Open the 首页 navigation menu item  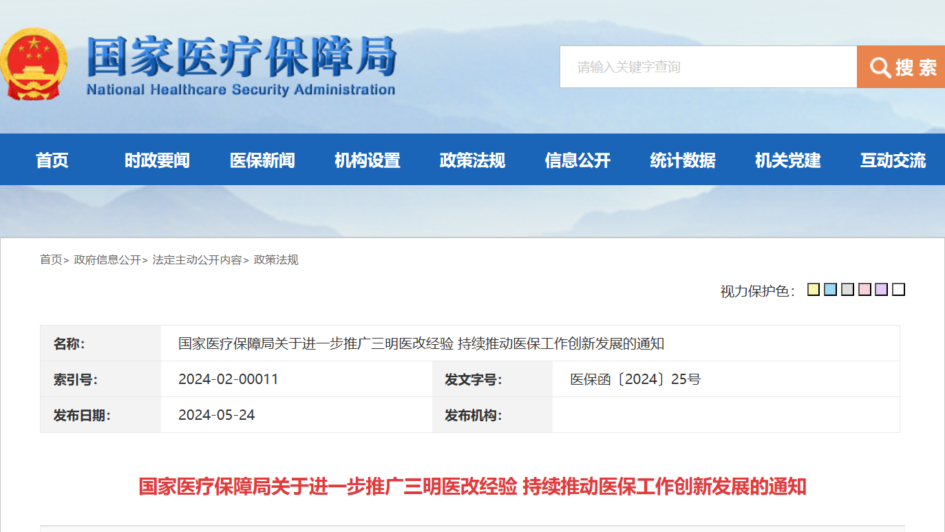tap(52, 160)
